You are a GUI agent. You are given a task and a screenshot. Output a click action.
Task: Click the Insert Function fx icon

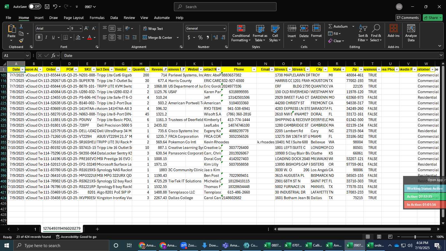(x=53, y=55)
